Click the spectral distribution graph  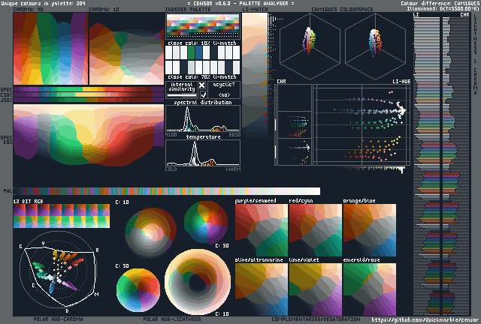coord(203,119)
